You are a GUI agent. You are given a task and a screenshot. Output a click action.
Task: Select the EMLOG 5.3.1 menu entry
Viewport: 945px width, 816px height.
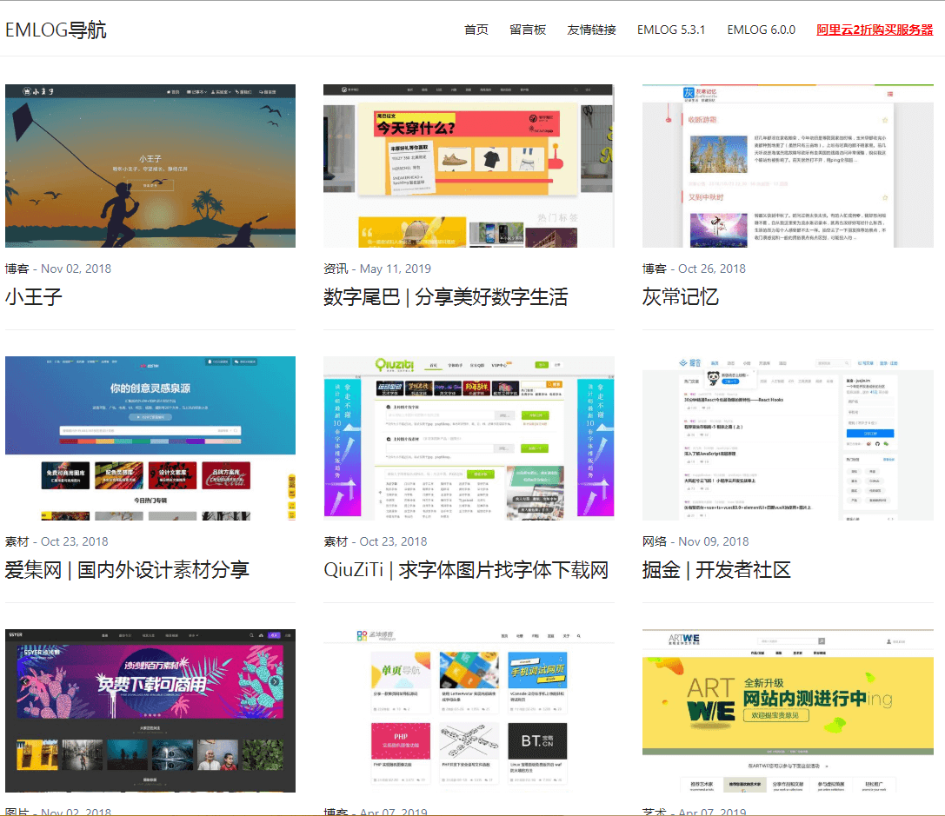(671, 29)
